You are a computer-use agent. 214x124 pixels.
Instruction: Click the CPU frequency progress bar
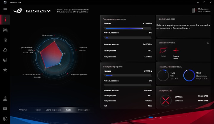pos(128,29)
